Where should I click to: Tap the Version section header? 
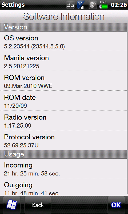coord(63,27)
